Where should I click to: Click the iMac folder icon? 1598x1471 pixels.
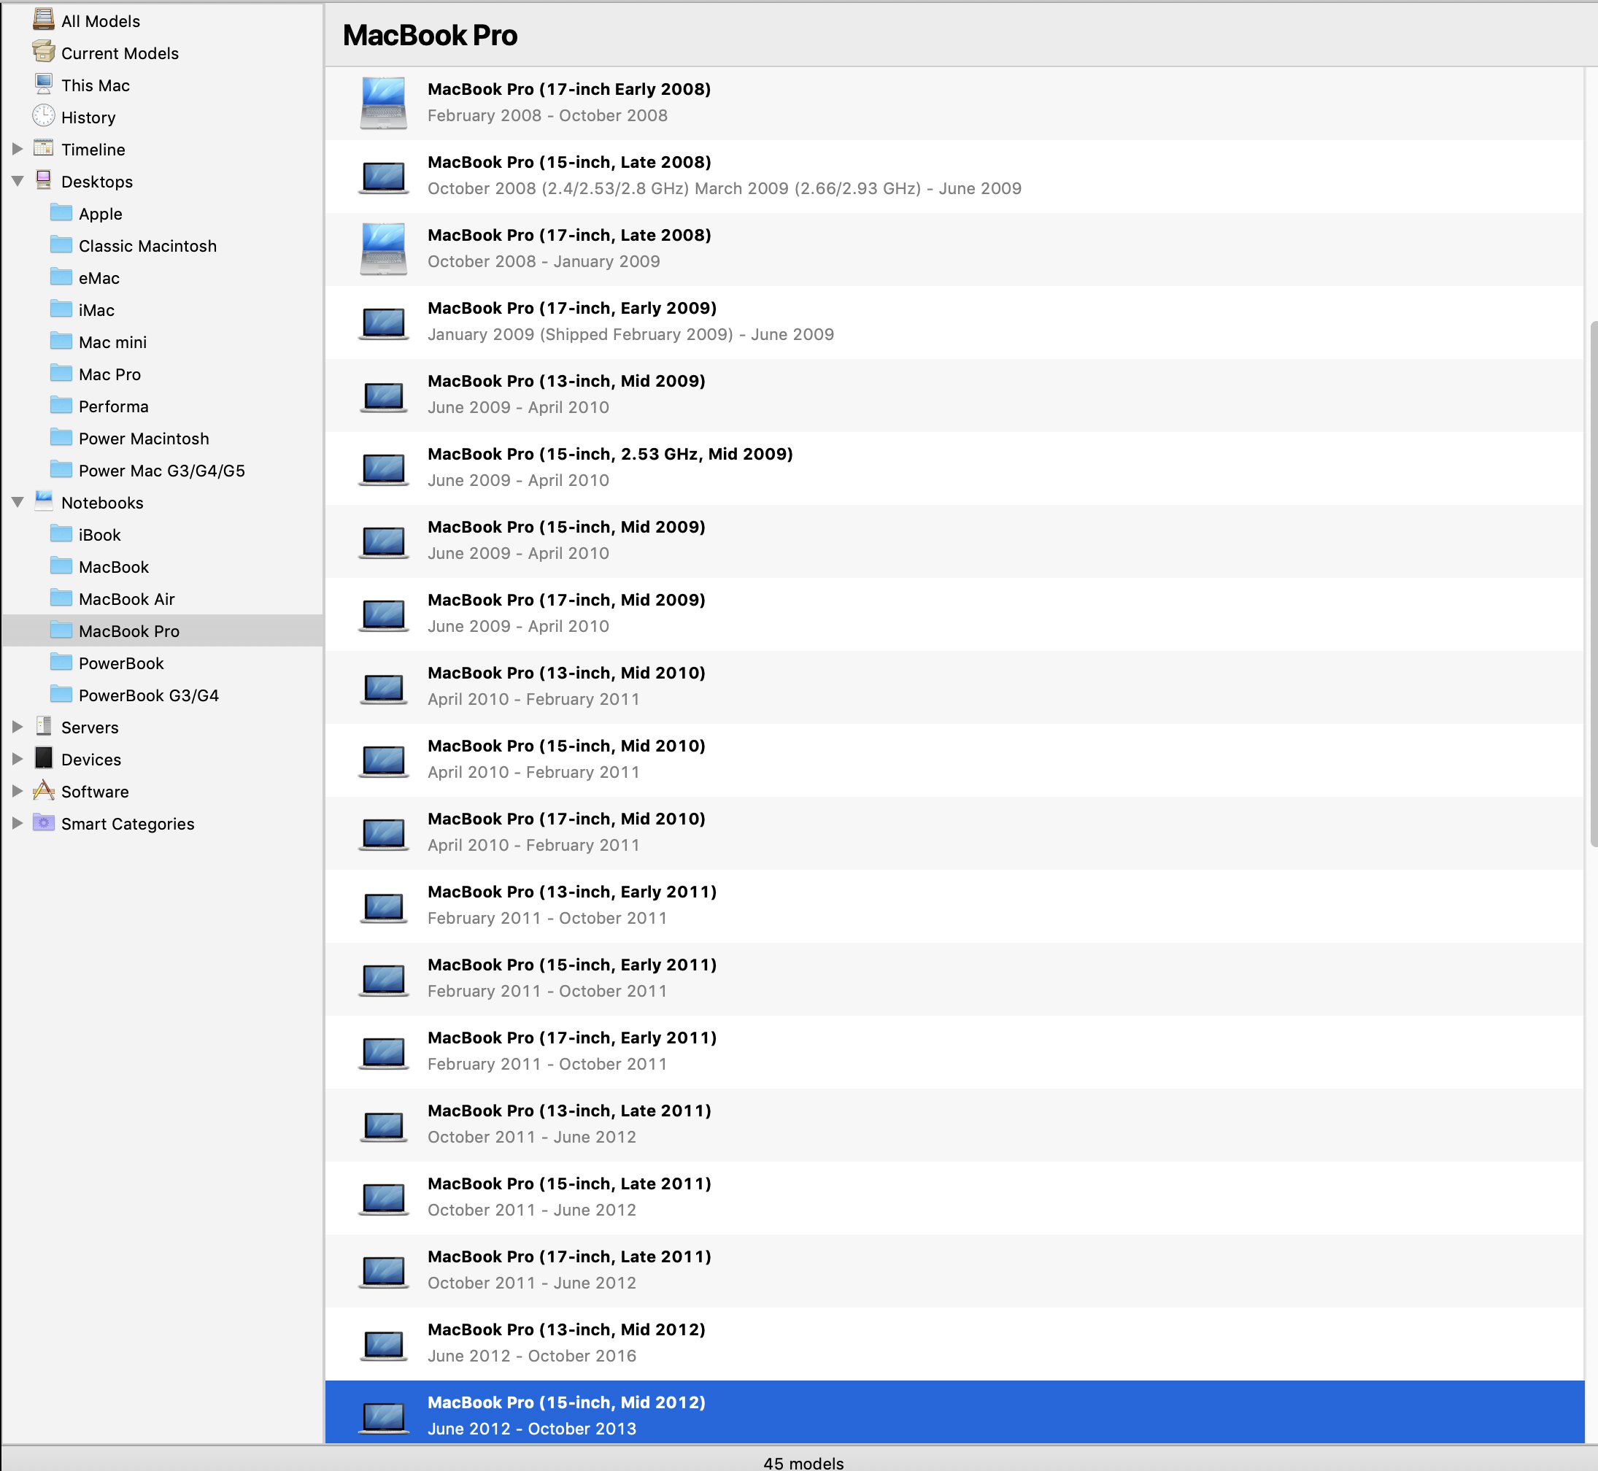61,309
